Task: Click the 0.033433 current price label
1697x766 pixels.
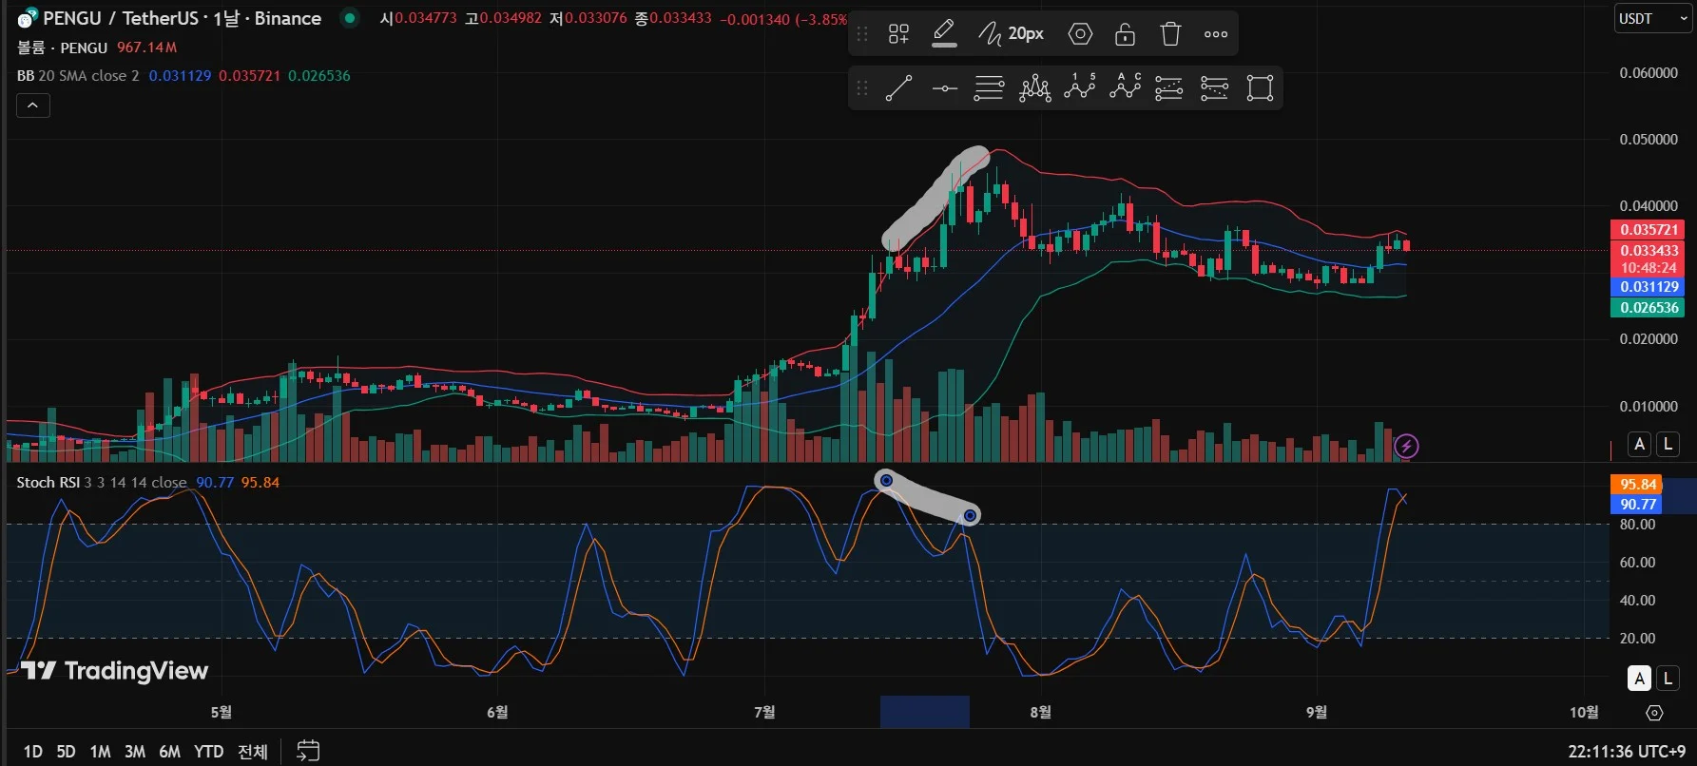Action: pyautogui.click(x=1648, y=251)
